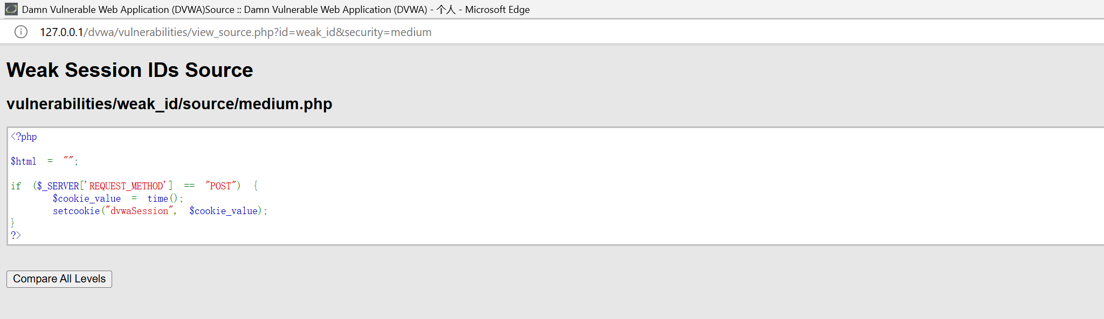Click the vulnerabilities/weak_id/source/medium.php subheading
The width and height of the screenshot is (1104, 319).
169,103
